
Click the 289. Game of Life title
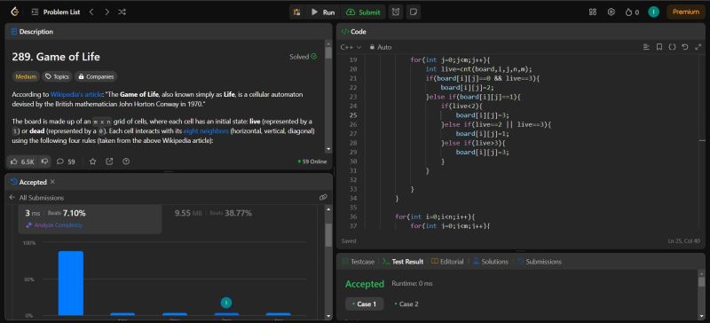point(56,57)
